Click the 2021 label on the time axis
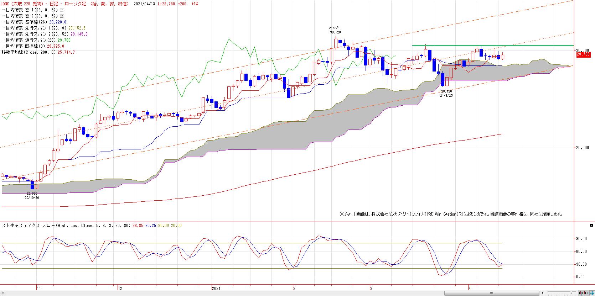Image resolution: width=595 pixels, height=296 pixels. [x=216, y=289]
